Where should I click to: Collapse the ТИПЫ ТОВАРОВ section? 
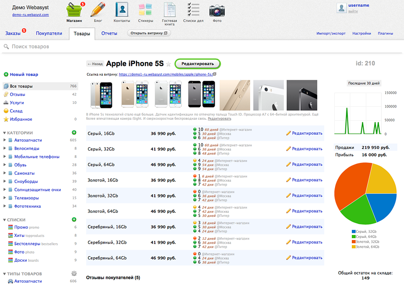(x=5, y=274)
